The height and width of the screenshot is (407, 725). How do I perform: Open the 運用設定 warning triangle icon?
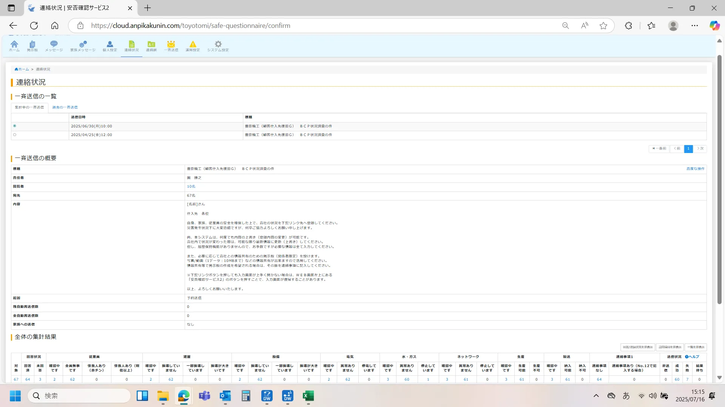[x=193, y=46]
